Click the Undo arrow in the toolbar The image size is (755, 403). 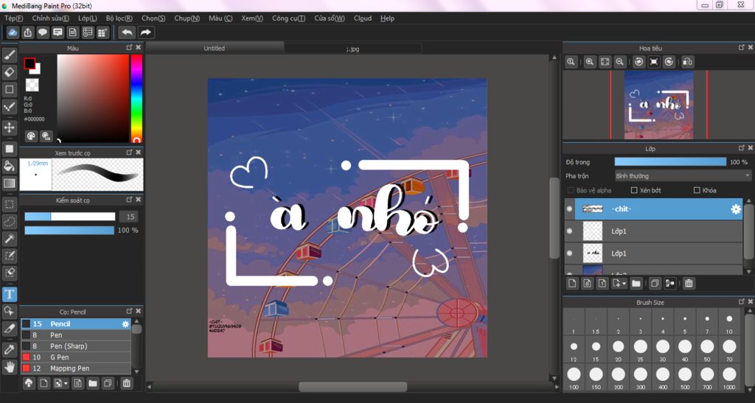(x=127, y=32)
